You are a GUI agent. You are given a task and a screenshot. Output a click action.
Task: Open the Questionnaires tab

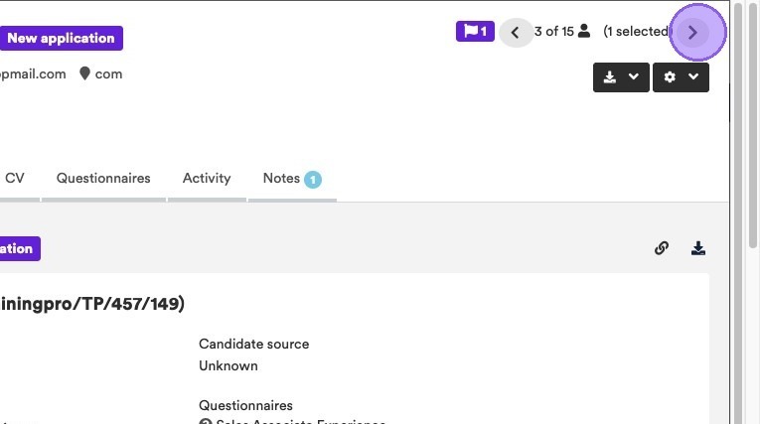[x=103, y=179]
